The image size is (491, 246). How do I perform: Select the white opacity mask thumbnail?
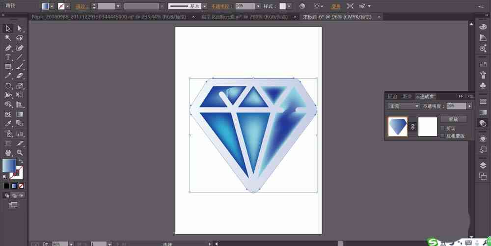click(x=428, y=127)
